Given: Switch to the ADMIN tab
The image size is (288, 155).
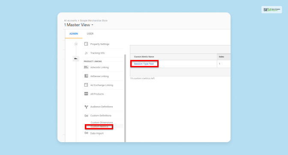Looking at the screenshot, I should (73, 34).
